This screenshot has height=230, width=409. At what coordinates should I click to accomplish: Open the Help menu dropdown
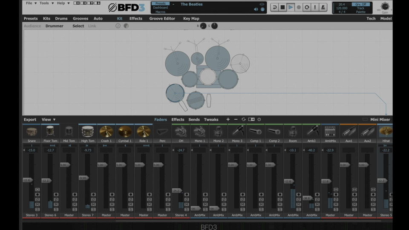point(63,3)
